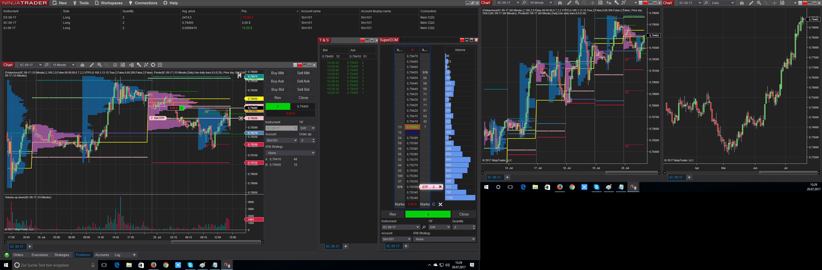822x270 pixels.
Task: Click Rev button in SuperDOM
Action: tap(392, 214)
